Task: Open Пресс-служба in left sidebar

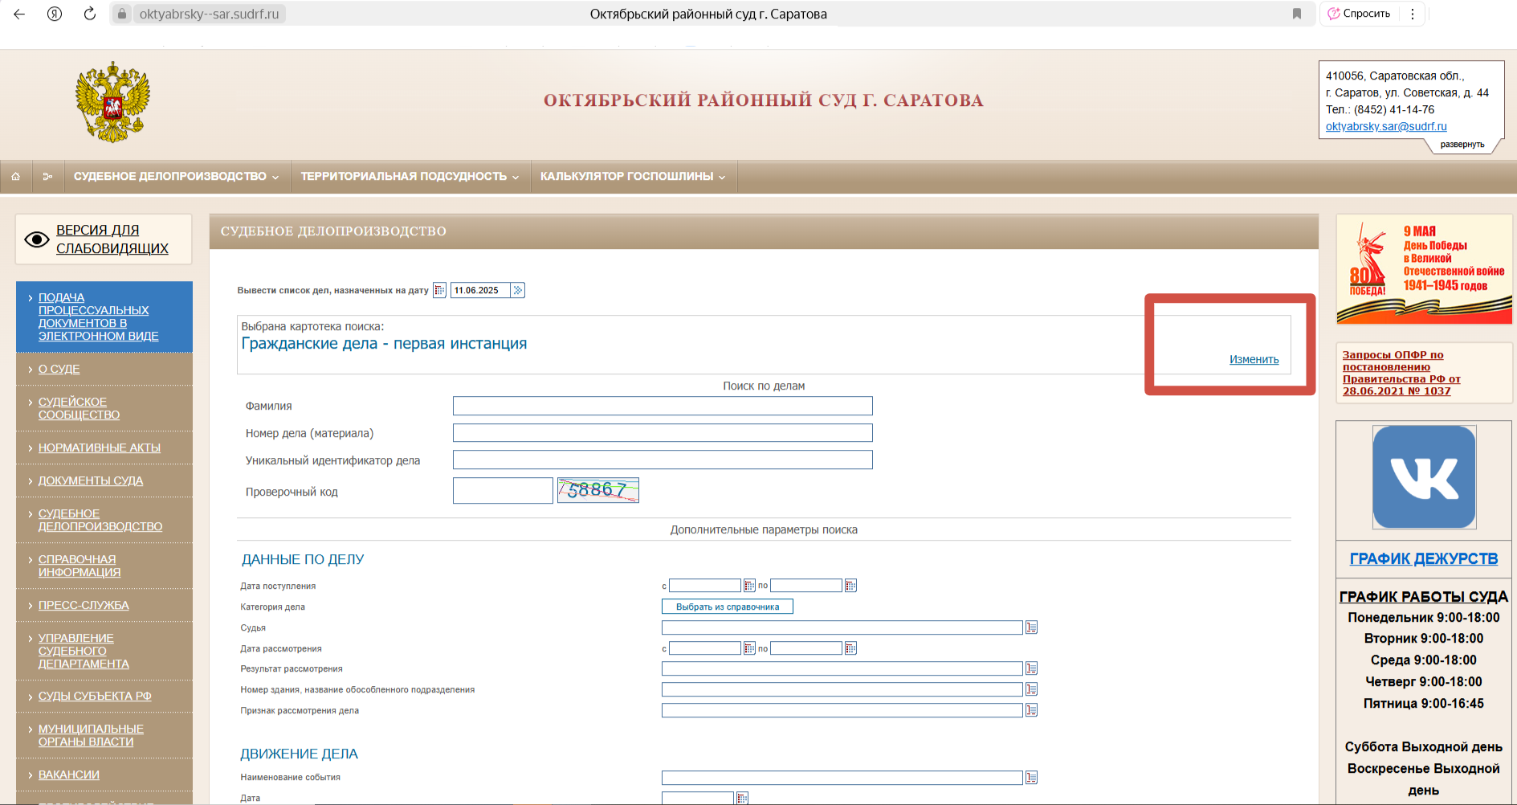Action: 84,605
